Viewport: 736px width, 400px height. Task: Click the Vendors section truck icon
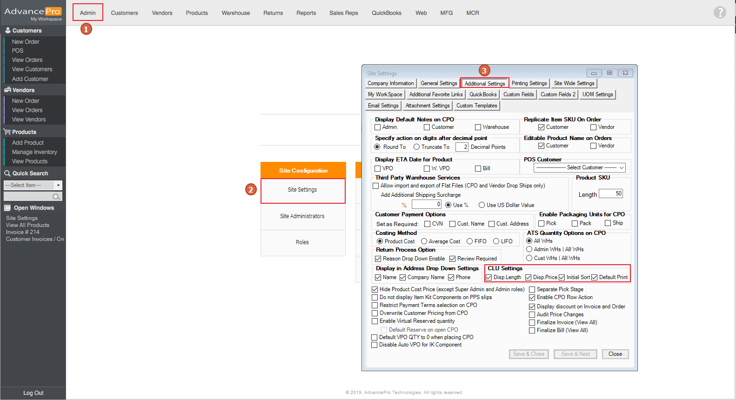pyautogui.click(x=7, y=90)
